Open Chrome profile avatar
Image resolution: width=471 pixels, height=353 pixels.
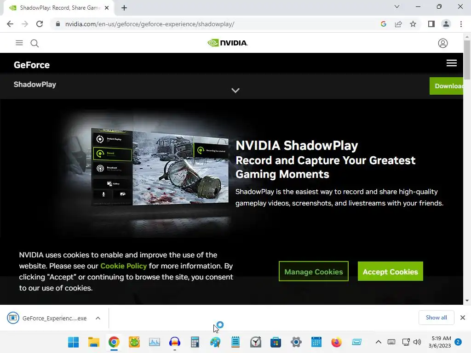point(446,24)
